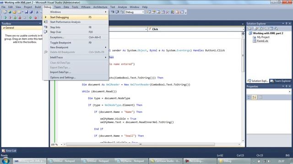
Task: Open the Analyze menu
Action: (122, 7)
